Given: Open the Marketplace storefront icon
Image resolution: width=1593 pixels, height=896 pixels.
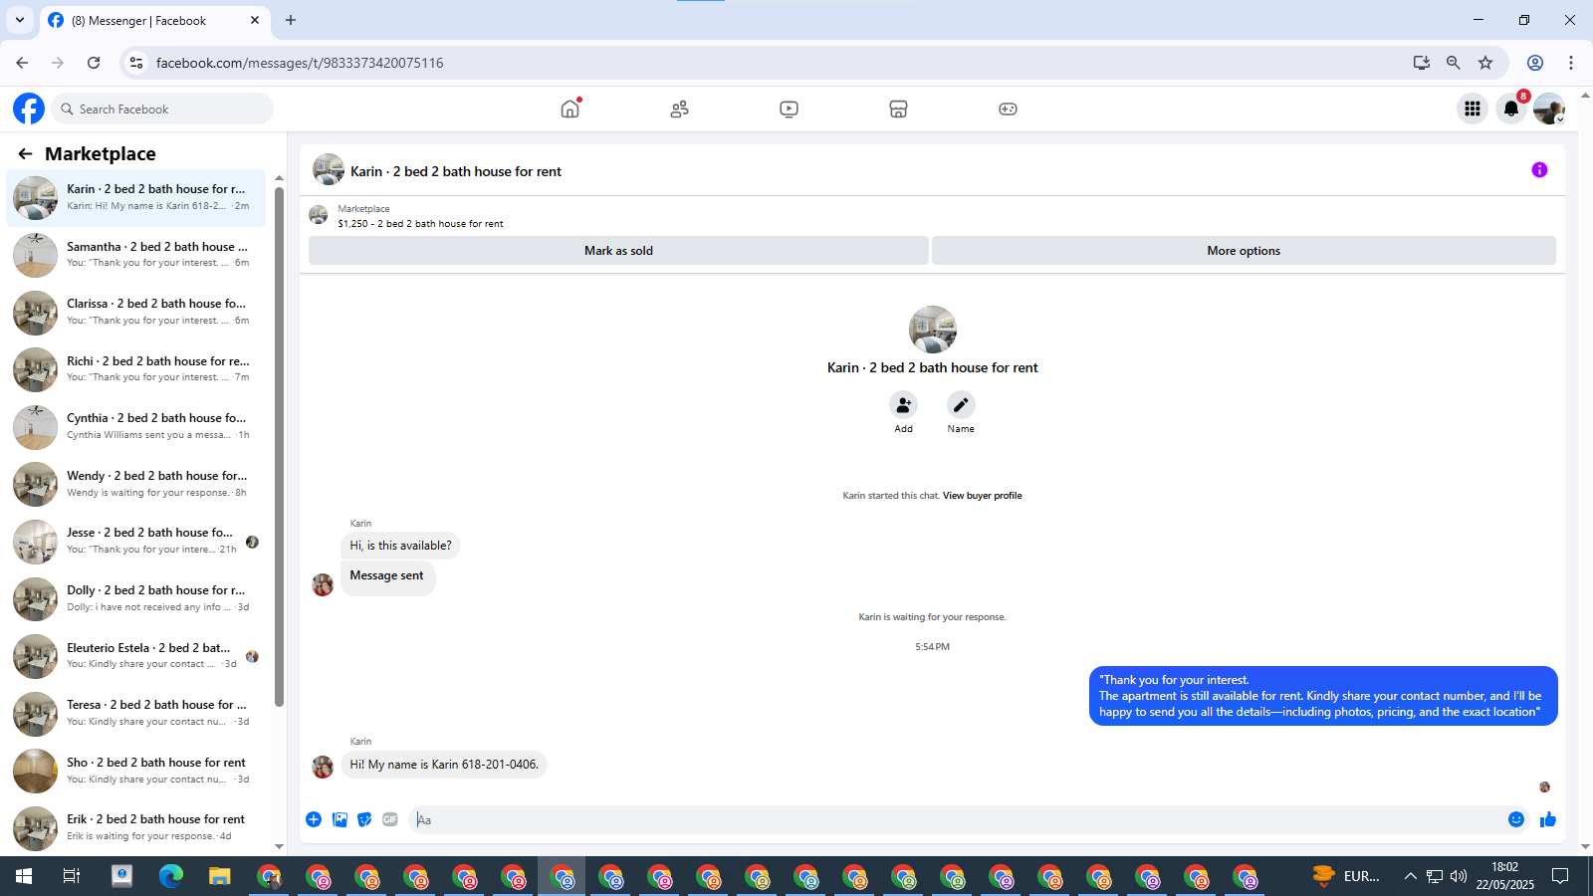Looking at the screenshot, I should 898,109.
